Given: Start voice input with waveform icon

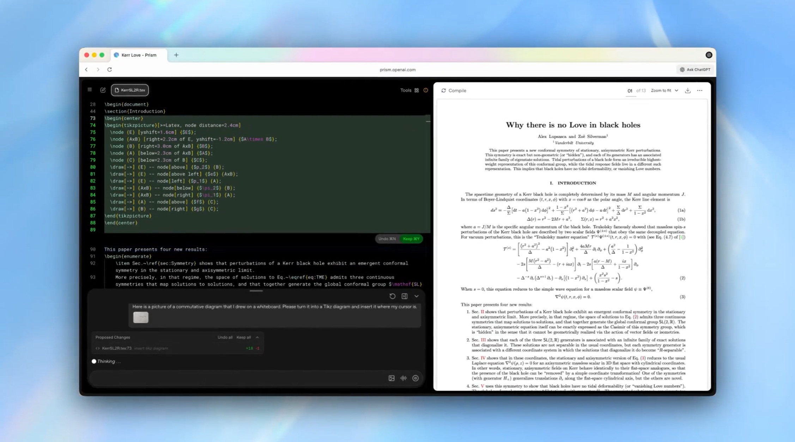Looking at the screenshot, I should (403, 378).
